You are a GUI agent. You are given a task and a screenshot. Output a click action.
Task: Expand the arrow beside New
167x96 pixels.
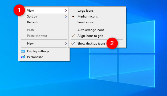coord(66,43)
